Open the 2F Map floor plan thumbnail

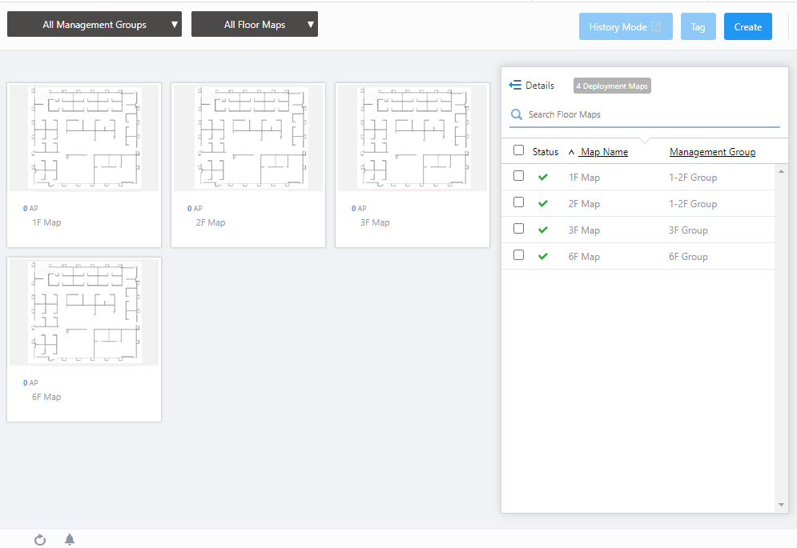[248, 138]
